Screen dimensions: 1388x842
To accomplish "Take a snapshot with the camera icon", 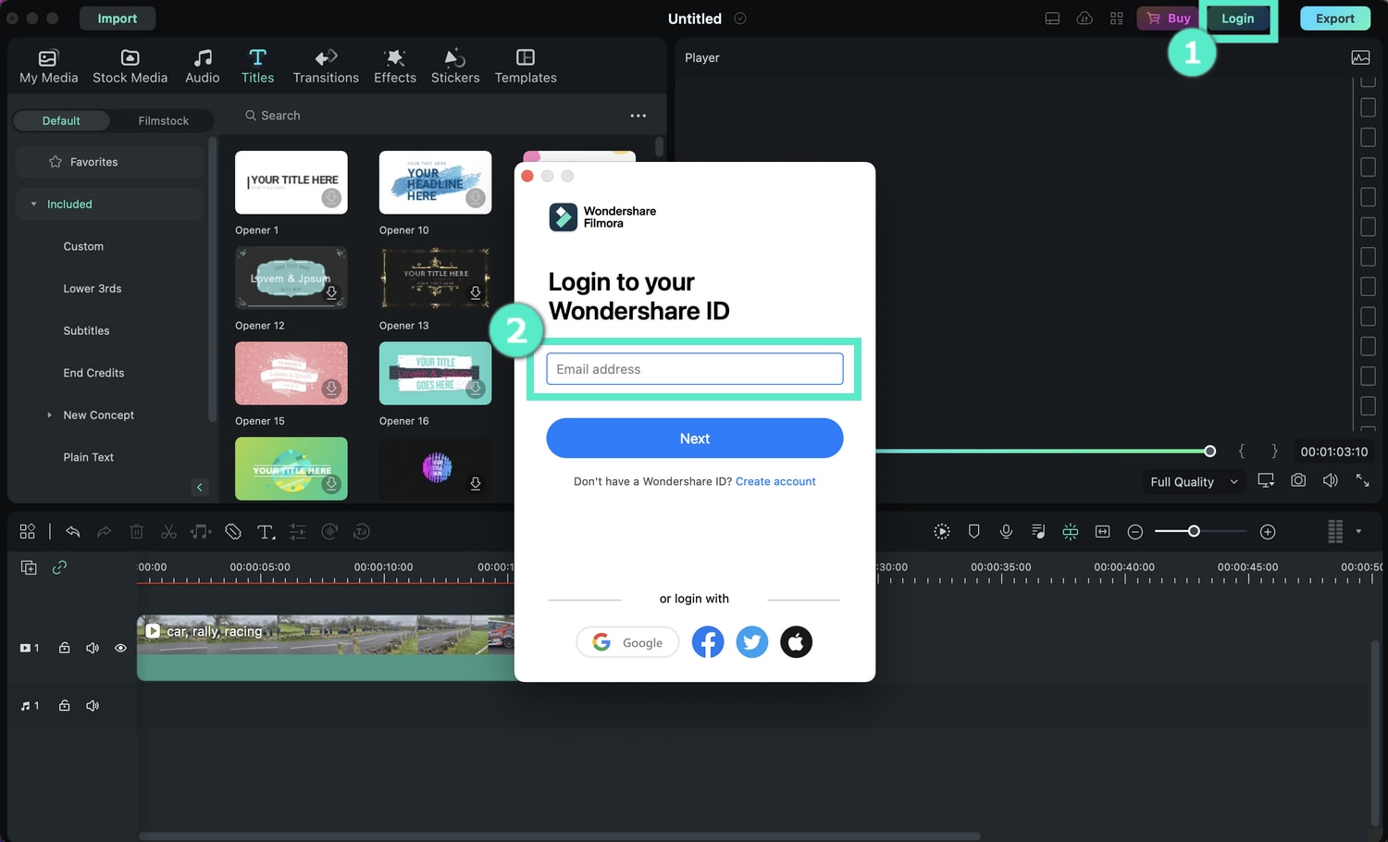I will [x=1298, y=480].
